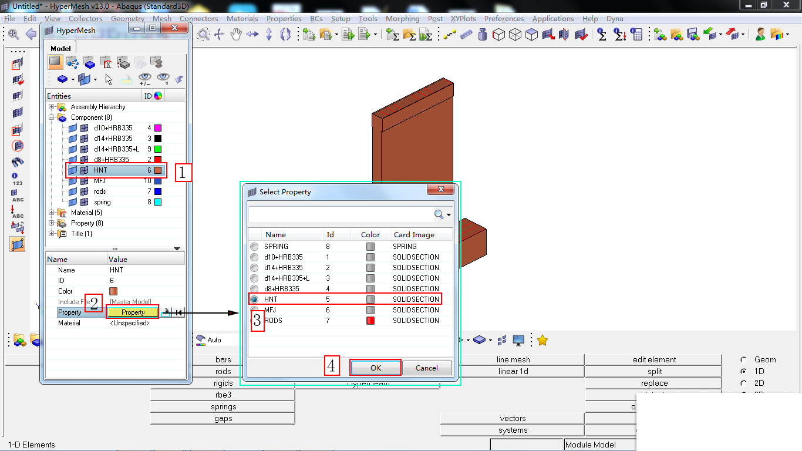Select the HNT property radio button
802x451 pixels.
coord(254,299)
